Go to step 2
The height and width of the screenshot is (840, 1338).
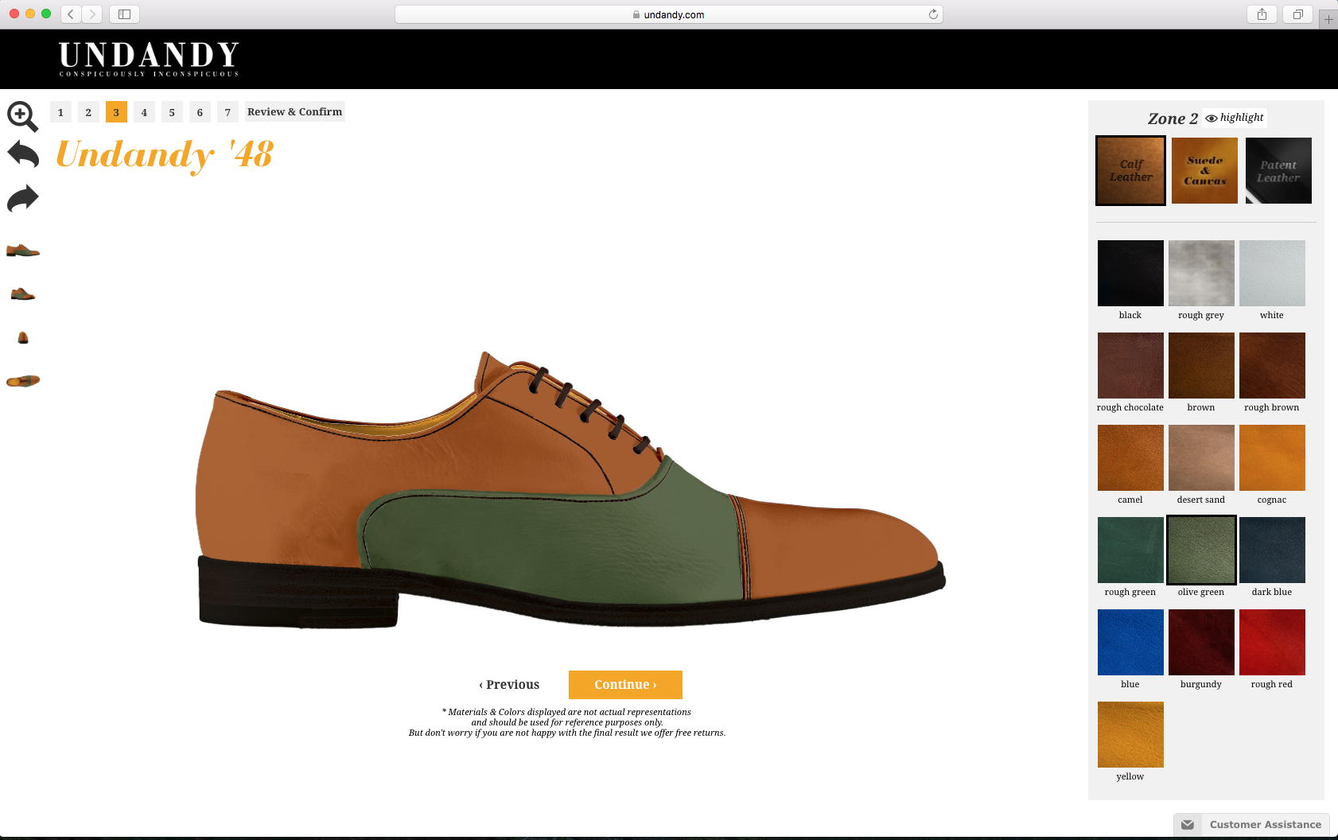88,112
